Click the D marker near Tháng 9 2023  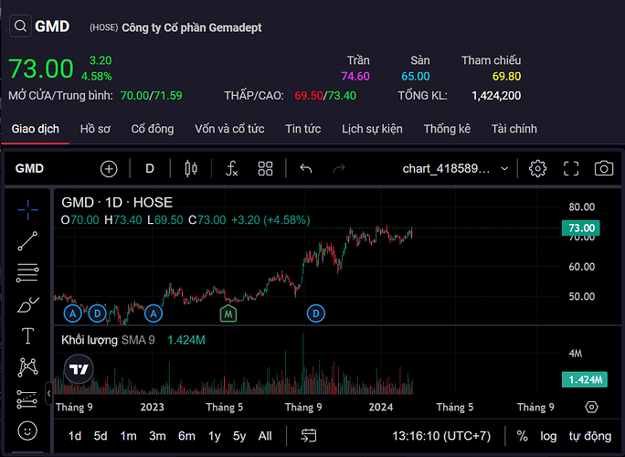(316, 314)
